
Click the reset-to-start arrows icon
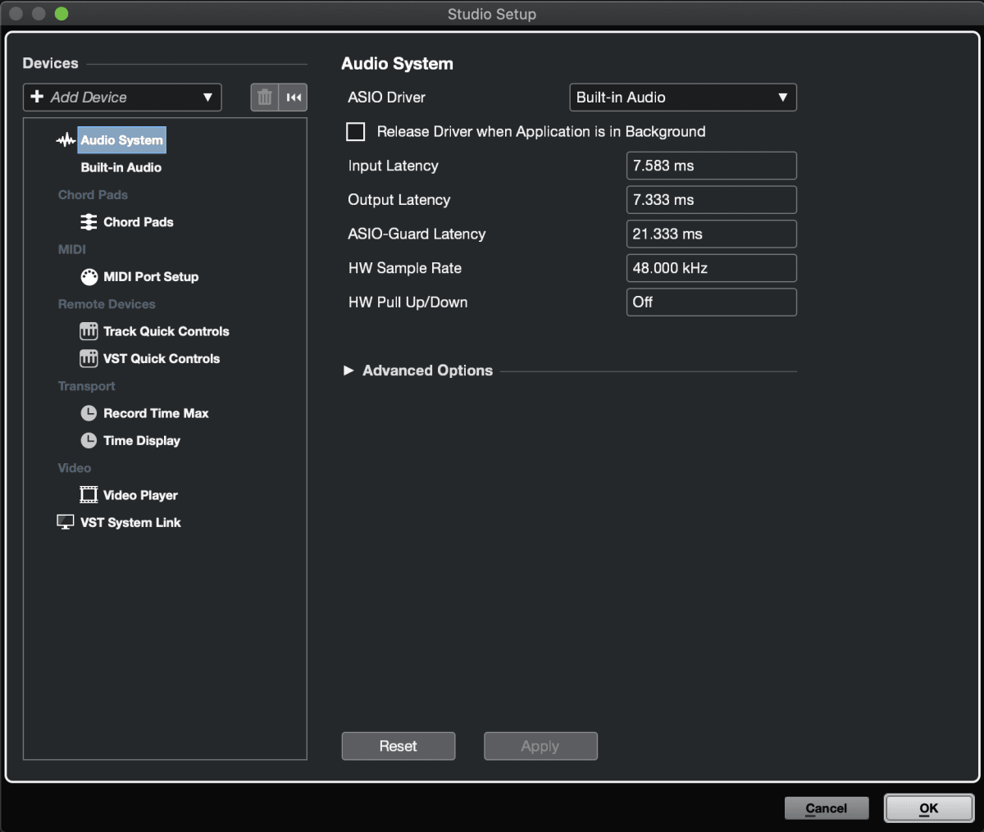point(294,98)
